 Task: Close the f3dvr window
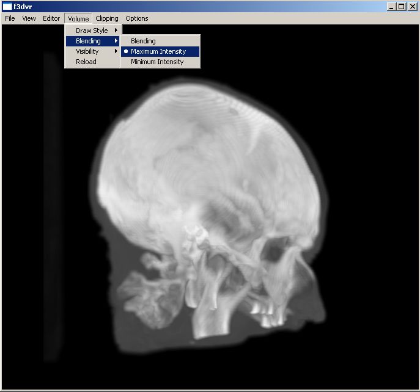[x=413, y=7]
